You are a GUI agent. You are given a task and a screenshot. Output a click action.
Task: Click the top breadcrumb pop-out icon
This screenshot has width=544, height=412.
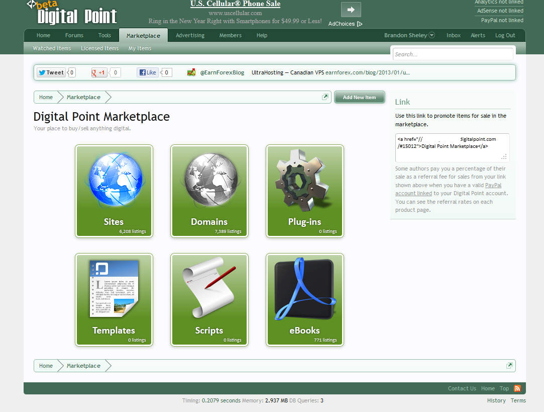point(325,97)
